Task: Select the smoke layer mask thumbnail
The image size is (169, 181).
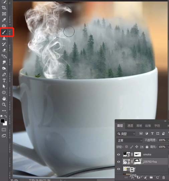Action: (138, 154)
